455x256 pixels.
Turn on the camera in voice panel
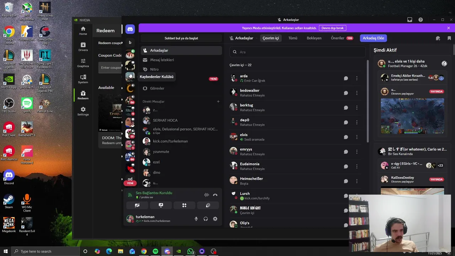[x=137, y=205]
